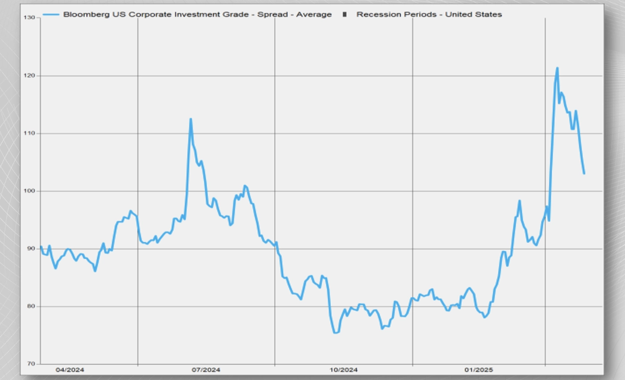Click the 10/2024 x-axis label
The height and width of the screenshot is (380, 625).
pyautogui.click(x=343, y=370)
